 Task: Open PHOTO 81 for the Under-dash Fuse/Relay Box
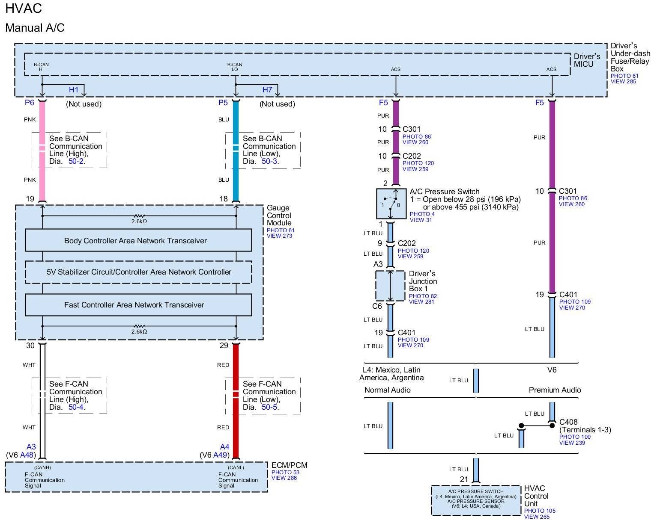624,76
